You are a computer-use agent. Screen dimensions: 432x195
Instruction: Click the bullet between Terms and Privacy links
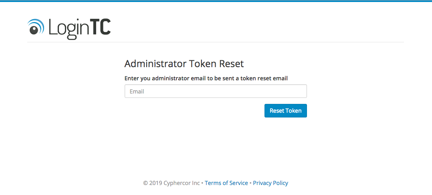coord(251,183)
